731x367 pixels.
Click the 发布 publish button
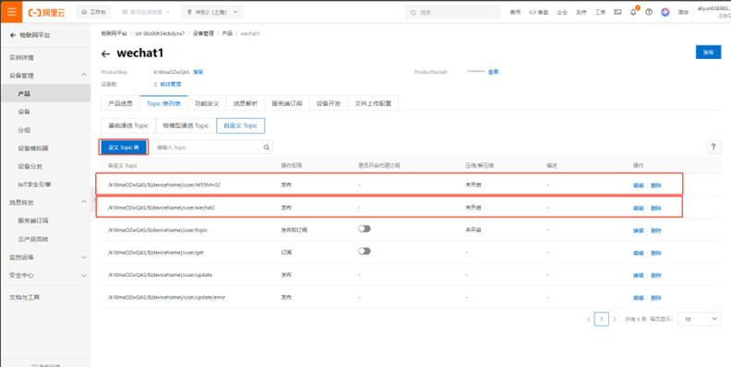[x=708, y=53]
